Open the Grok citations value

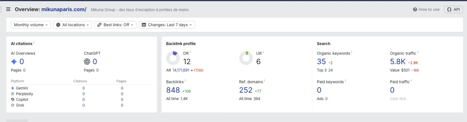tap(83, 105)
